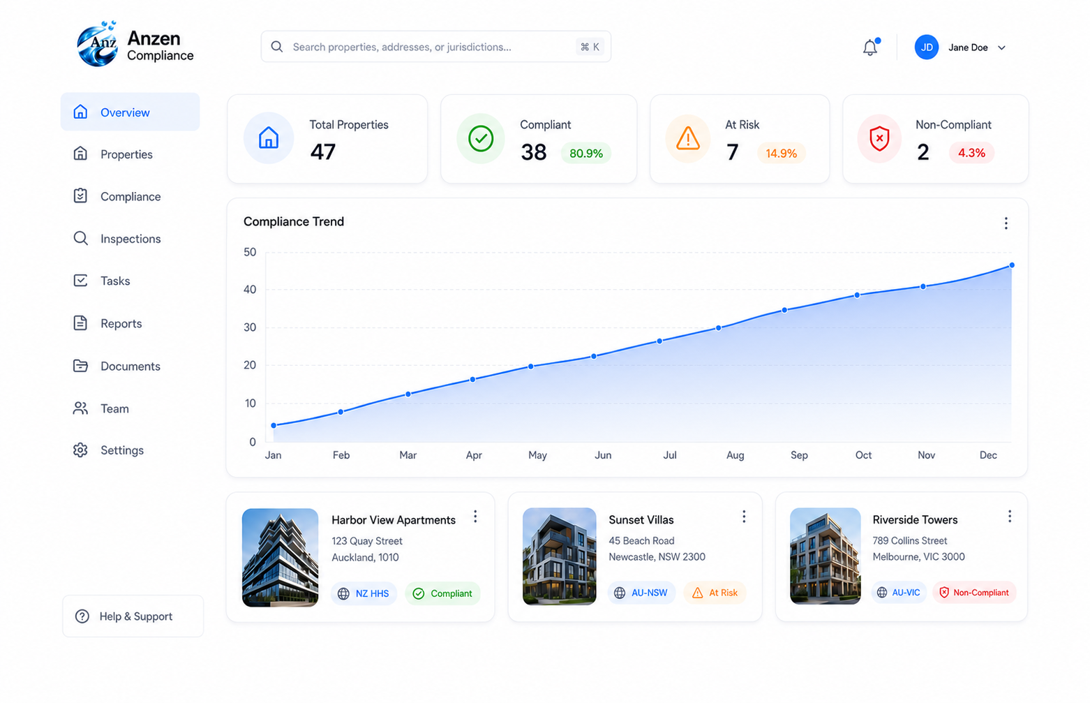
Task: Click the Riverside Towers title
Action: coord(915,520)
